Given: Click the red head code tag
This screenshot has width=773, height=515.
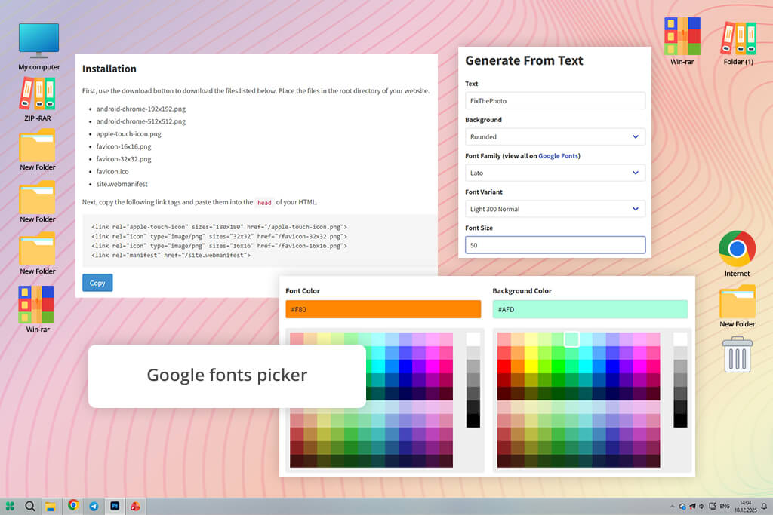Looking at the screenshot, I should click(x=264, y=202).
